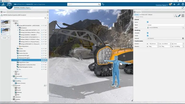Click the plus add icon in top bar

pyautogui.click(x=174, y=4)
